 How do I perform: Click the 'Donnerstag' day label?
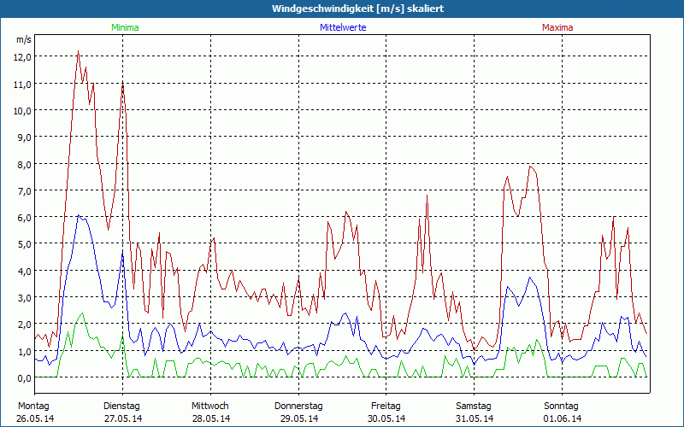pyautogui.click(x=298, y=407)
